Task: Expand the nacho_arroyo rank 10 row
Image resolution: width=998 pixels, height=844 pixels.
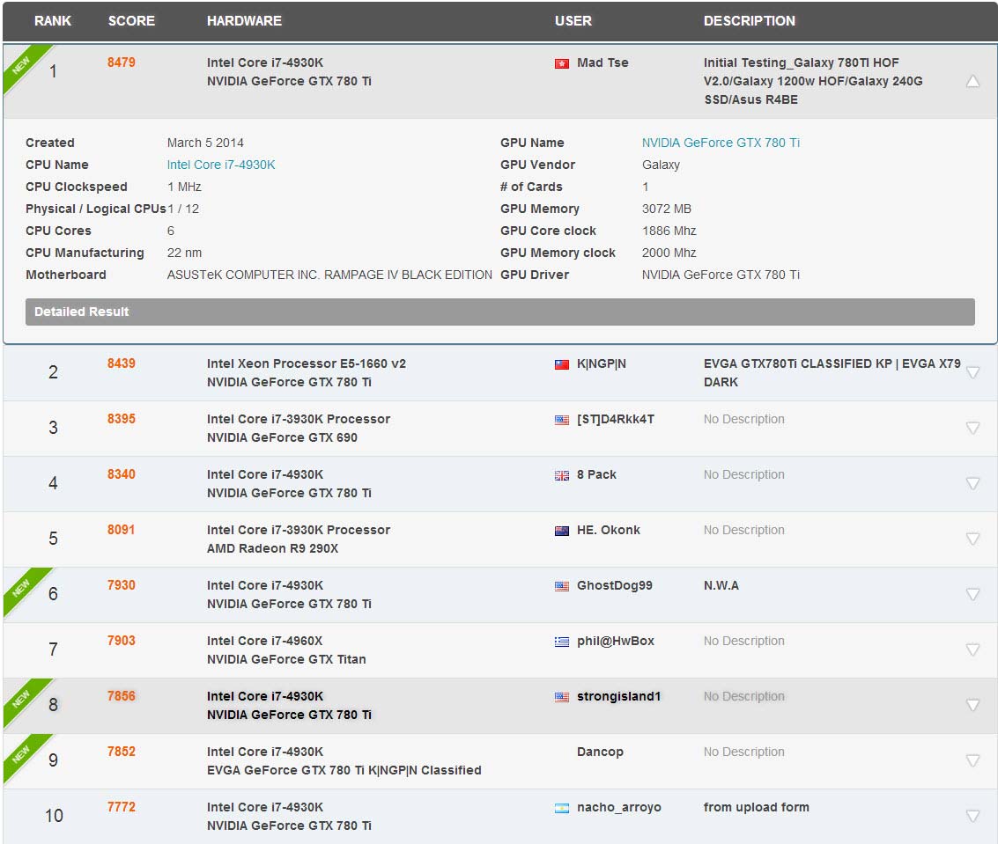Action: click(x=972, y=816)
